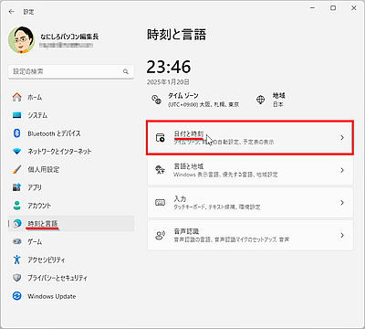Open ネットワークとインターネット settings

point(71,152)
